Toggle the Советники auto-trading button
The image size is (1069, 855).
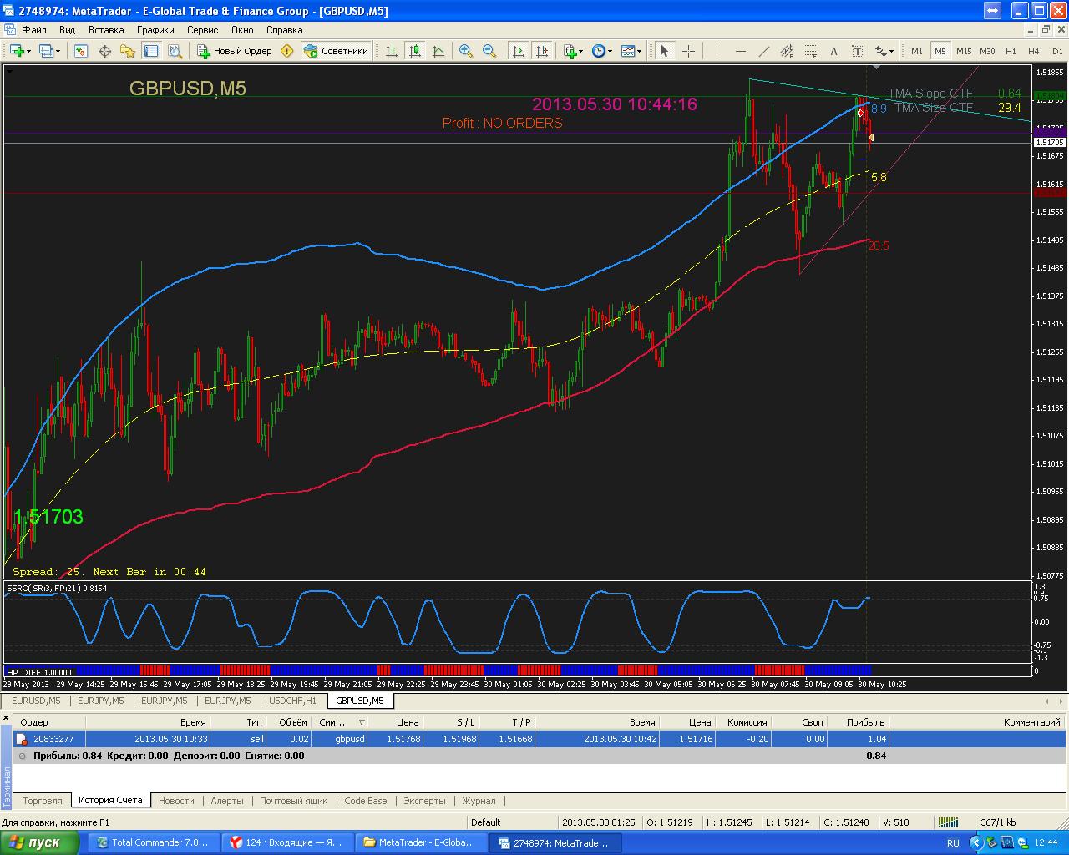336,51
